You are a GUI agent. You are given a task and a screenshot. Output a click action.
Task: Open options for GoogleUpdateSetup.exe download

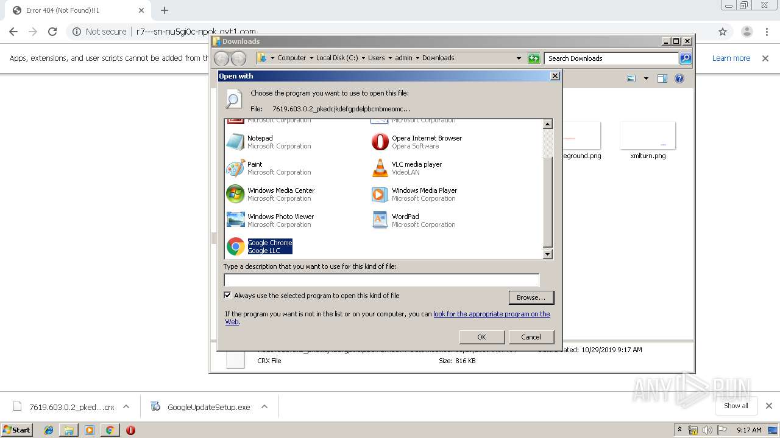pos(264,407)
